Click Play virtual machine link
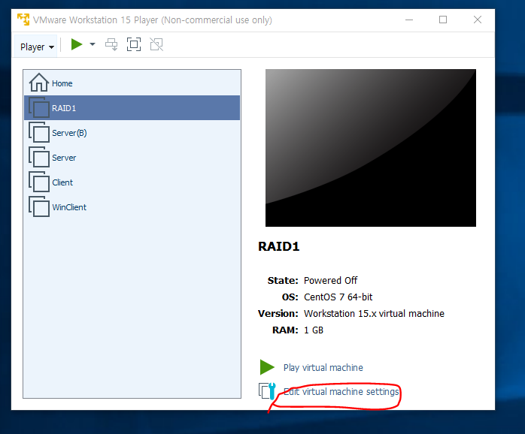This screenshot has width=525, height=434. [323, 367]
